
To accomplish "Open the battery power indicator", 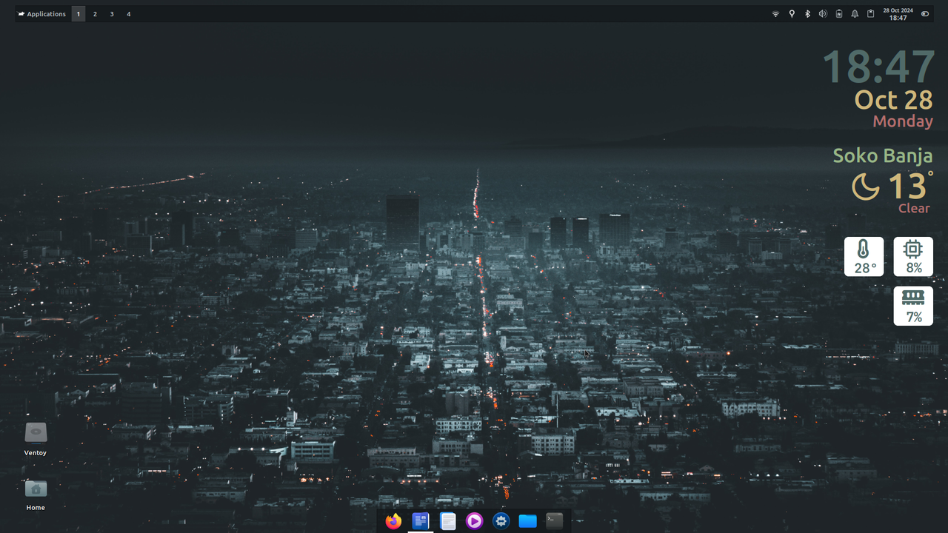I will tap(839, 14).
